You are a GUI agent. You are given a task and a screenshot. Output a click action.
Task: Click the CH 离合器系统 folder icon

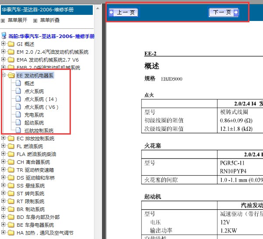[11, 162]
